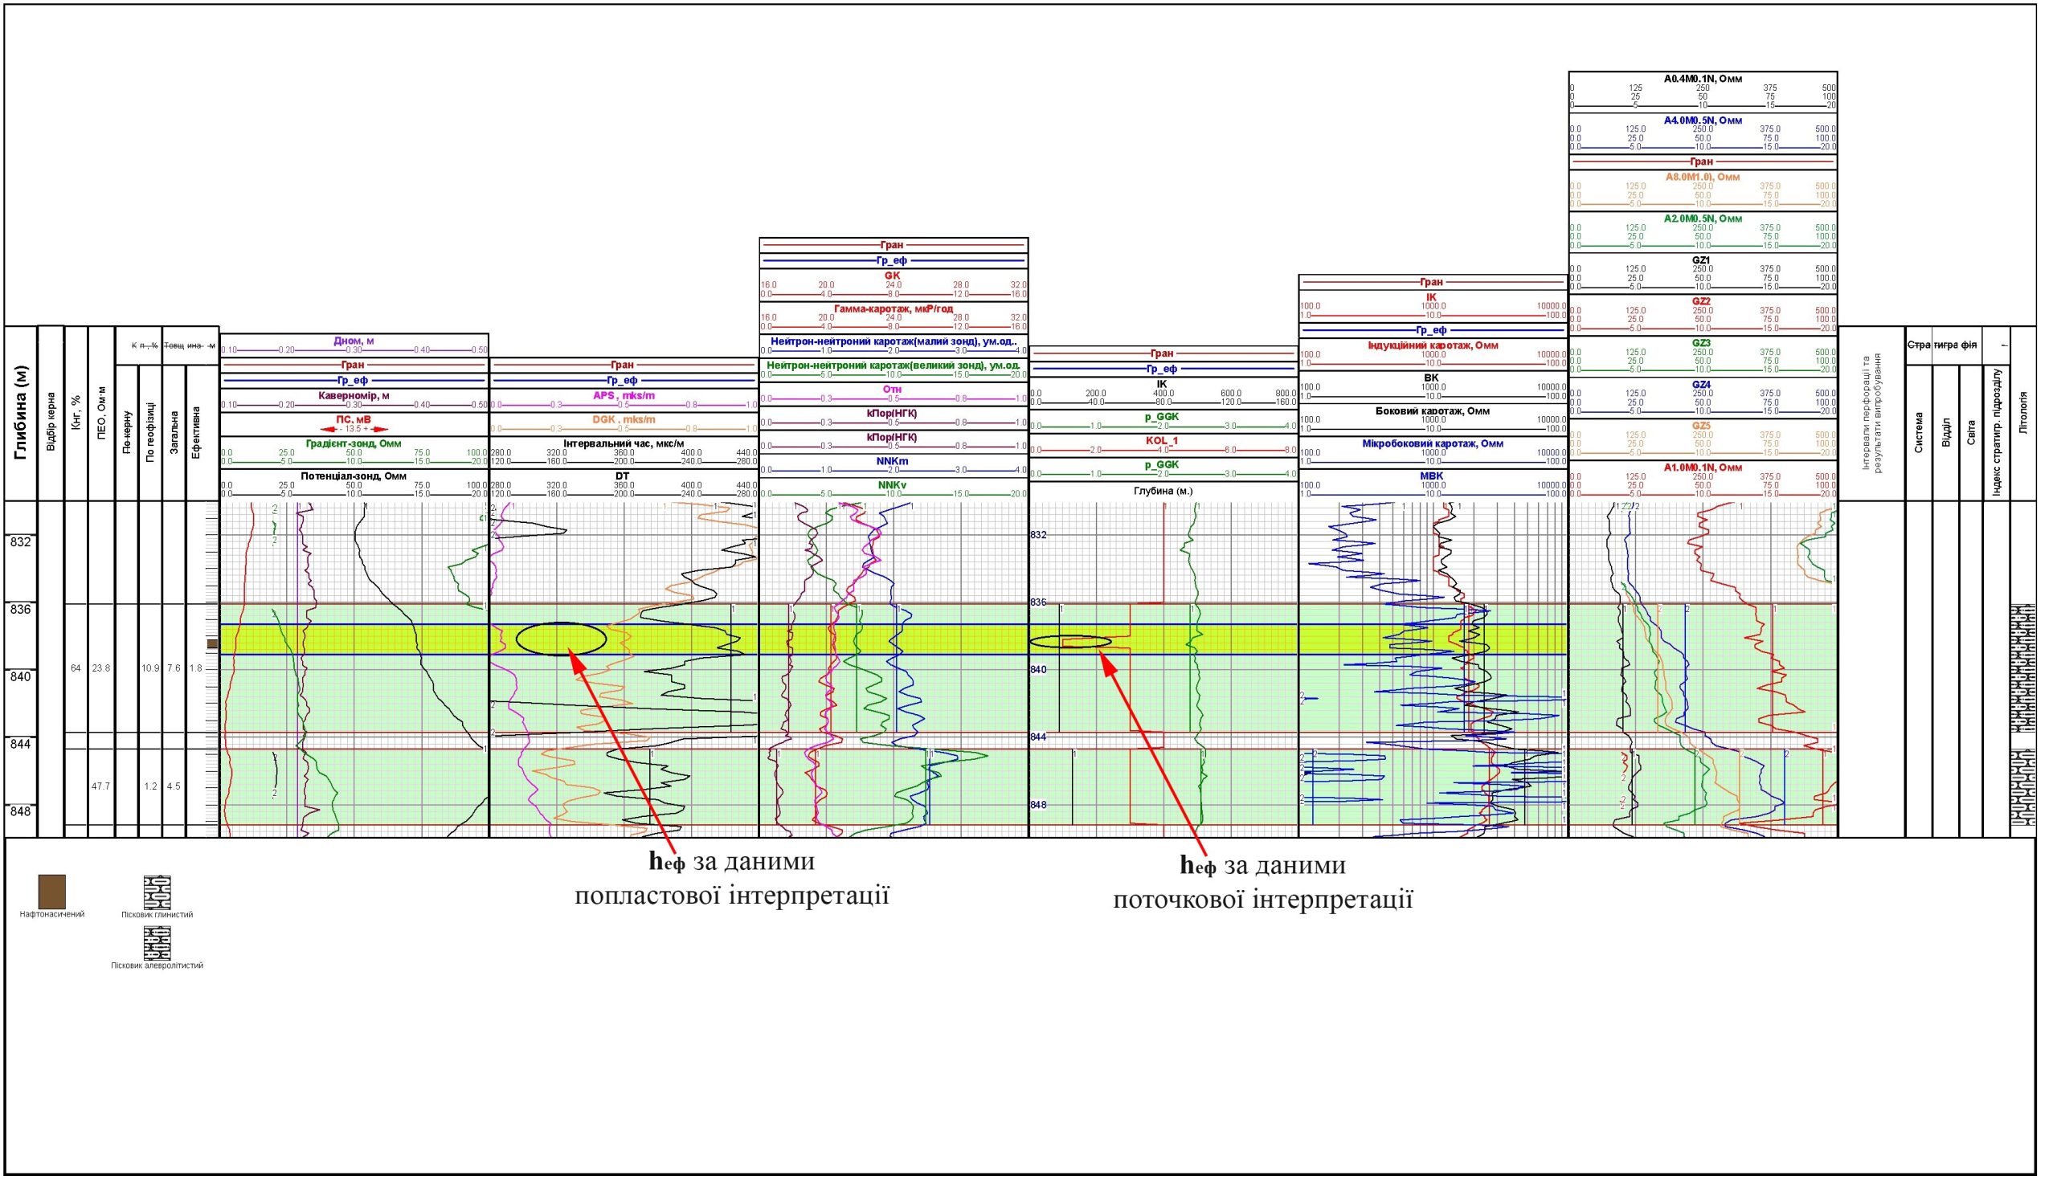Screen dimensions: 2057x1180
Task: Click the lower lithology pattern in Літологія column
Action: (2024, 787)
